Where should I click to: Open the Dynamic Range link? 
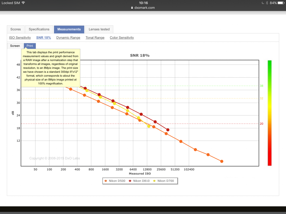coord(68,38)
